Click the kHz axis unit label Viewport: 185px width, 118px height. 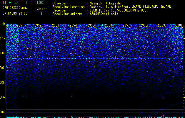[3, 24]
